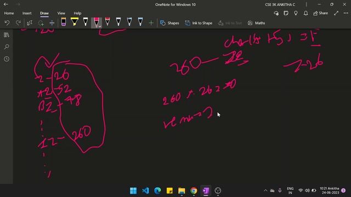Open OBS Studio from taskbar
The height and width of the screenshot is (197, 351).
click(218, 190)
